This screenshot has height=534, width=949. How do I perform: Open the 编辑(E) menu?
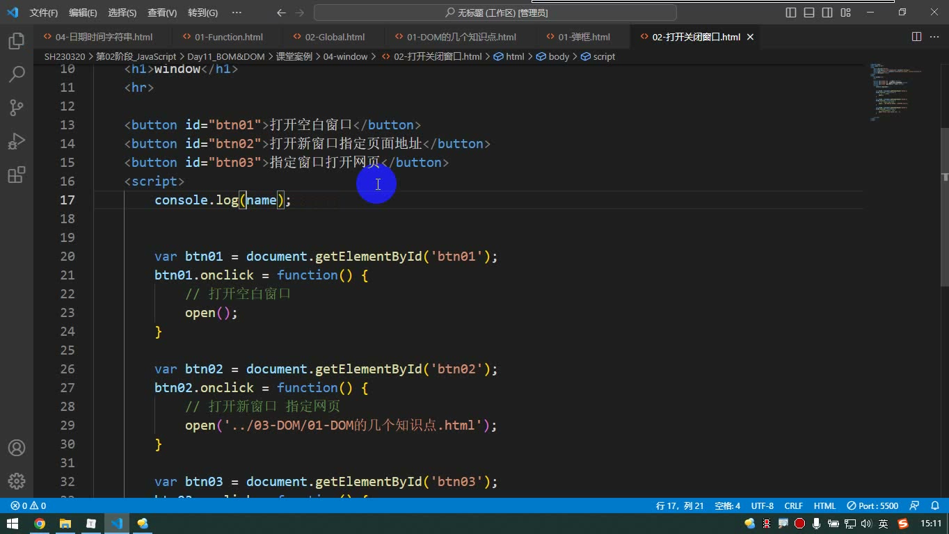click(x=83, y=13)
